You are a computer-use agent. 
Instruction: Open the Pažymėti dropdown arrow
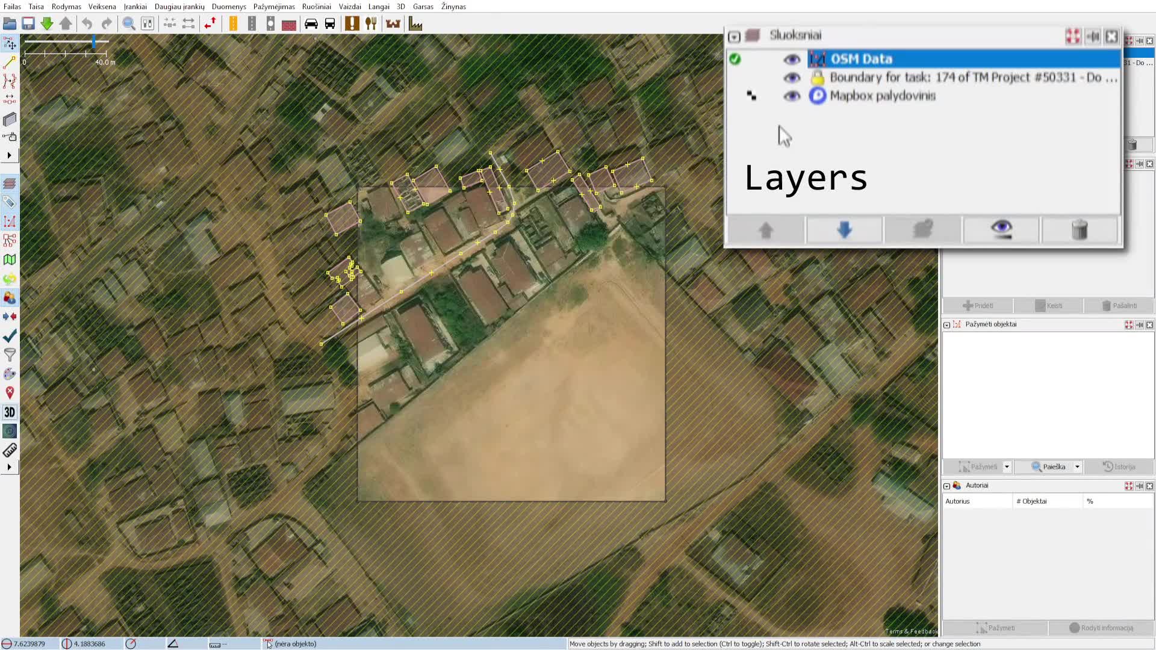(1007, 467)
